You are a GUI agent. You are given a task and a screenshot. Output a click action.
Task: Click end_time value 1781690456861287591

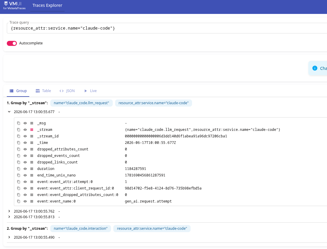point(145,175)
